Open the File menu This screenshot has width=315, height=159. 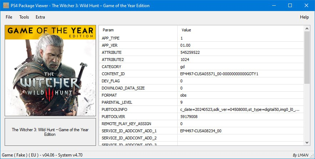point(9,17)
